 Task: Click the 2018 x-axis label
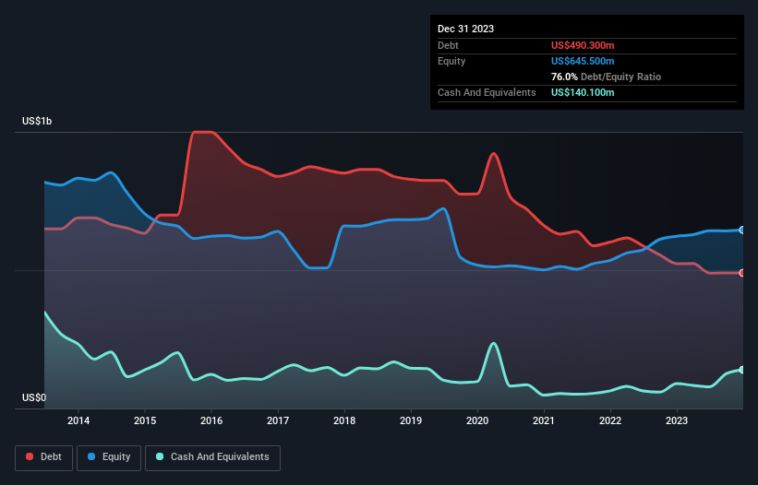[344, 420]
